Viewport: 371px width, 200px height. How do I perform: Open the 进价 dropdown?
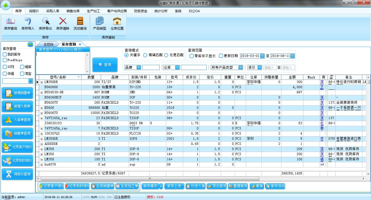[259, 68]
